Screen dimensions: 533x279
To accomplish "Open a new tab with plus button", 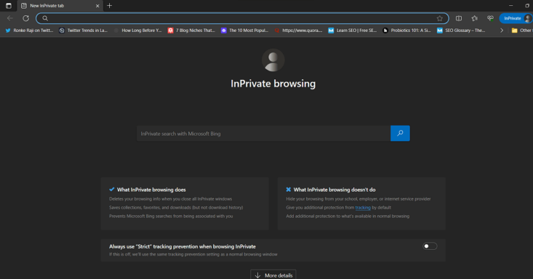I will 109,6.
